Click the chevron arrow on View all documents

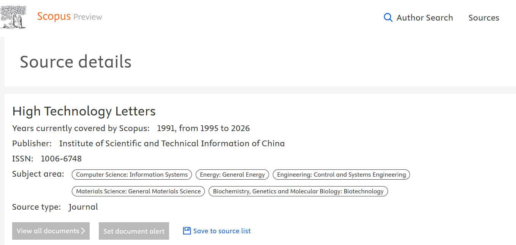tap(83, 231)
